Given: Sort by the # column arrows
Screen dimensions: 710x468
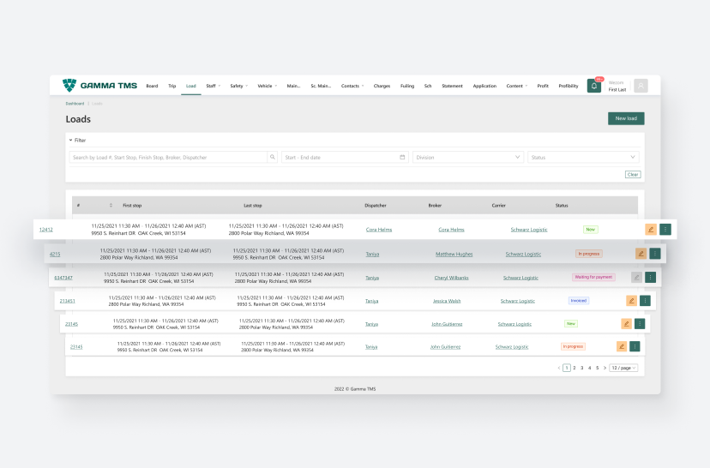Looking at the screenshot, I should pyautogui.click(x=111, y=206).
